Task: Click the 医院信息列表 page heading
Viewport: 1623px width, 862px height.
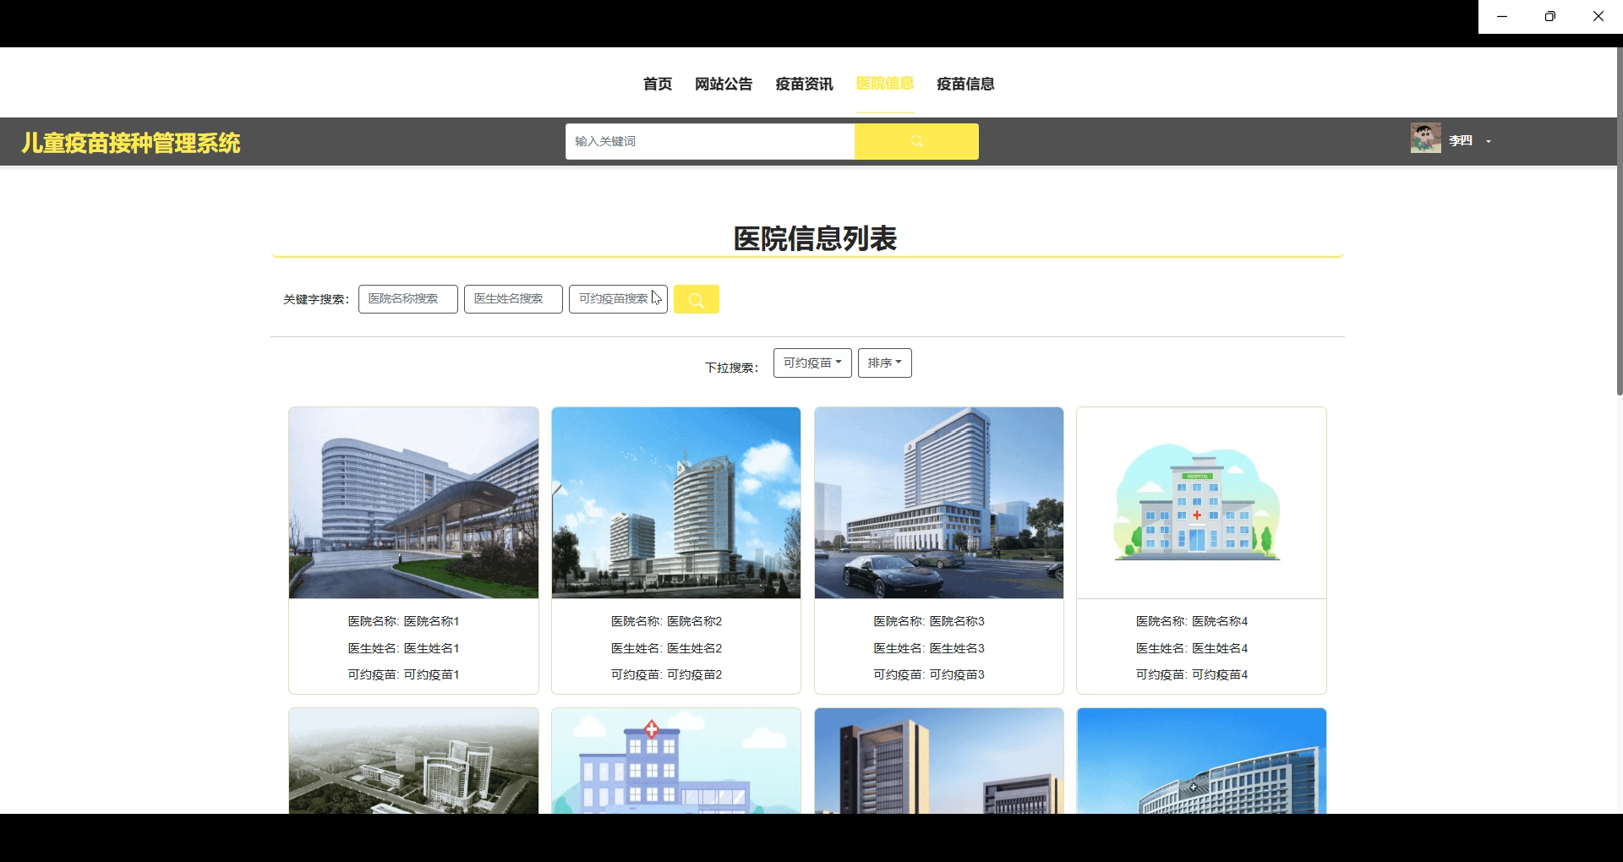Action: [x=815, y=238]
